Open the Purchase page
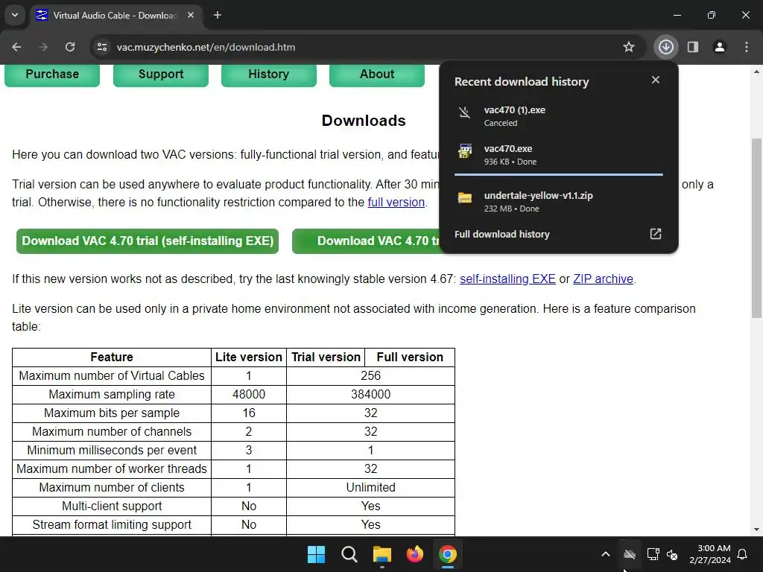Image resolution: width=763 pixels, height=572 pixels. click(x=52, y=74)
